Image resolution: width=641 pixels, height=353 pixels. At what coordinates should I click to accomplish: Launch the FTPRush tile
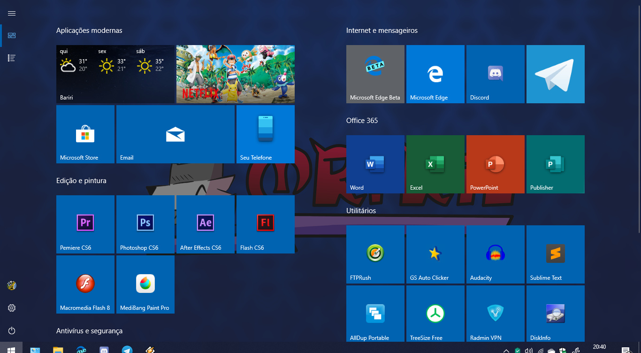click(375, 254)
